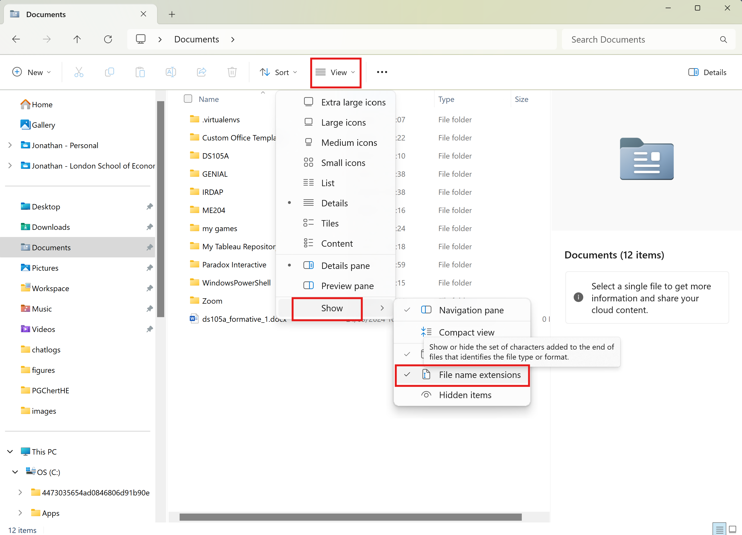
Task: Click the pin icon next to Music
Action: [149, 309]
